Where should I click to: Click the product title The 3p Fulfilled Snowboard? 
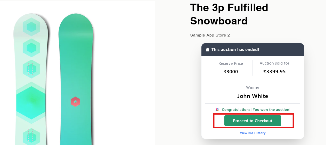[x=229, y=14]
